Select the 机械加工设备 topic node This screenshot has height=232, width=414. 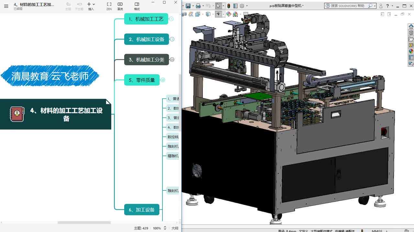pyautogui.click(x=147, y=39)
